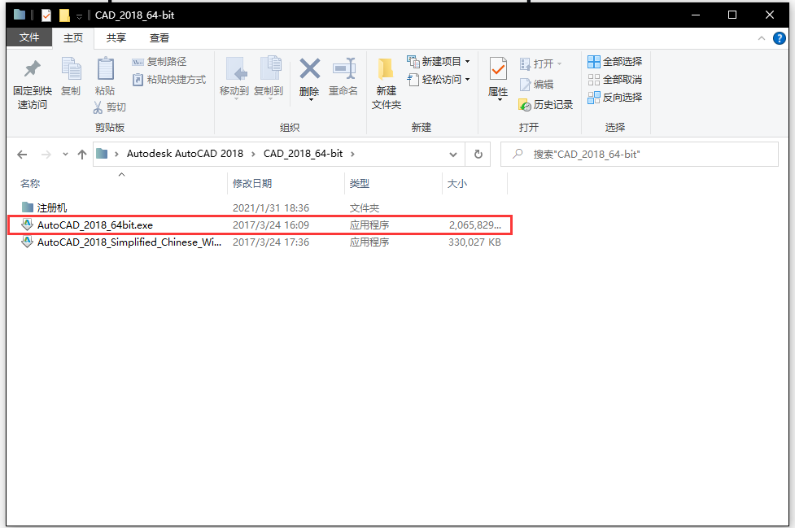Open Properties with the checkmark icon
The image size is (795, 528).
tap(498, 70)
